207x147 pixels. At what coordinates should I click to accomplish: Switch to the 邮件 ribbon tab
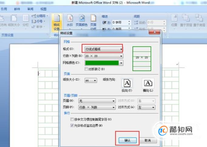pos(17,9)
